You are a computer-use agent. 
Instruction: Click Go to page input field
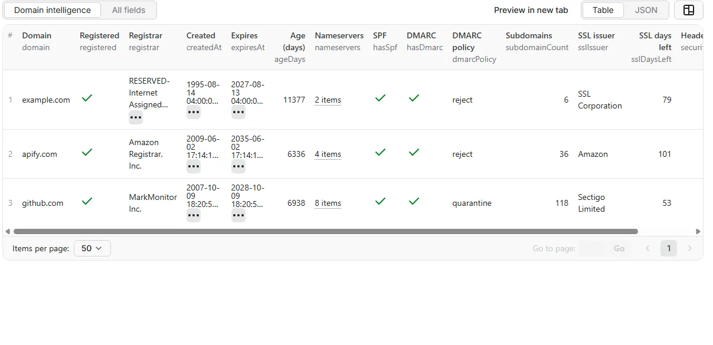[592, 248]
